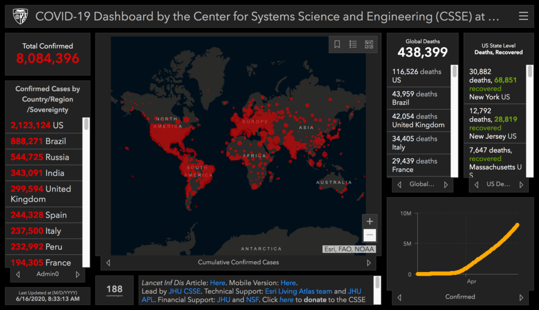The width and height of the screenshot is (539, 310).
Task: Select Brazil in confirmed cases list
Action: coord(45,141)
